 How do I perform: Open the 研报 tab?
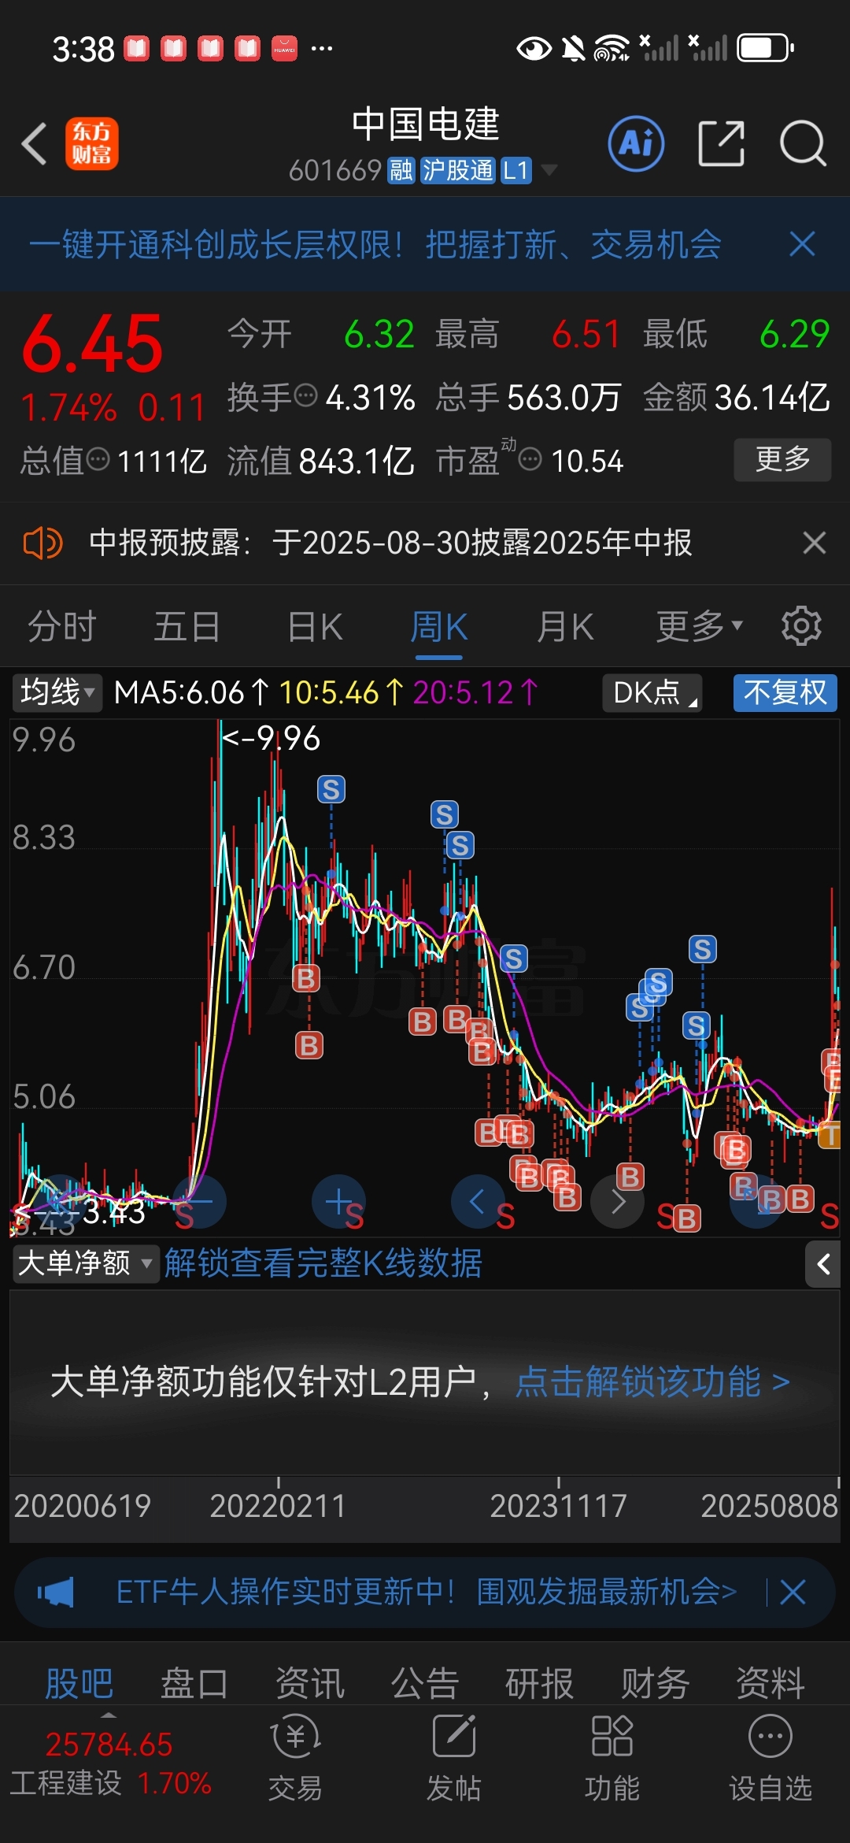pos(539,1684)
